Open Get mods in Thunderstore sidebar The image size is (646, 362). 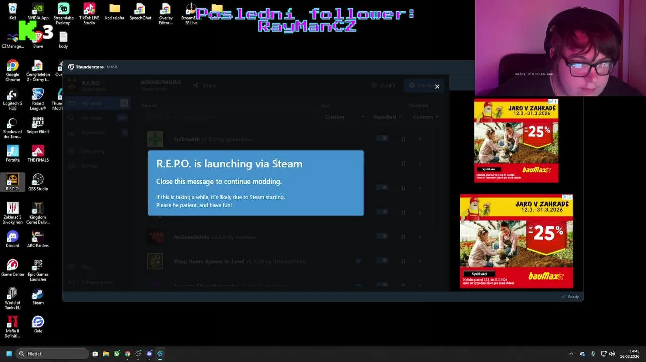coord(98,118)
